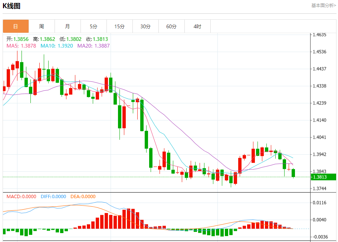
Task: Click the 0.0116 MACD axis label
Action: (x=320, y=203)
